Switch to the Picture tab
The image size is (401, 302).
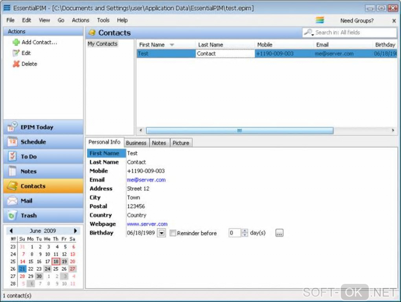(x=181, y=143)
